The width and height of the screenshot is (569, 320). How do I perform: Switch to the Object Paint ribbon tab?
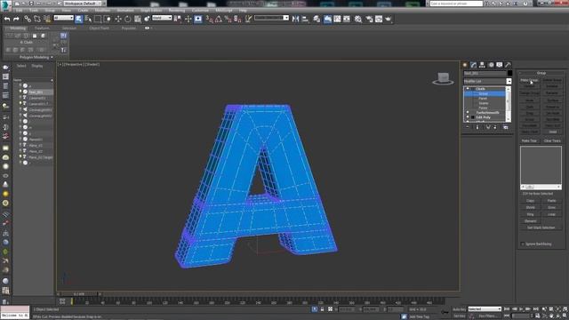[x=99, y=28]
